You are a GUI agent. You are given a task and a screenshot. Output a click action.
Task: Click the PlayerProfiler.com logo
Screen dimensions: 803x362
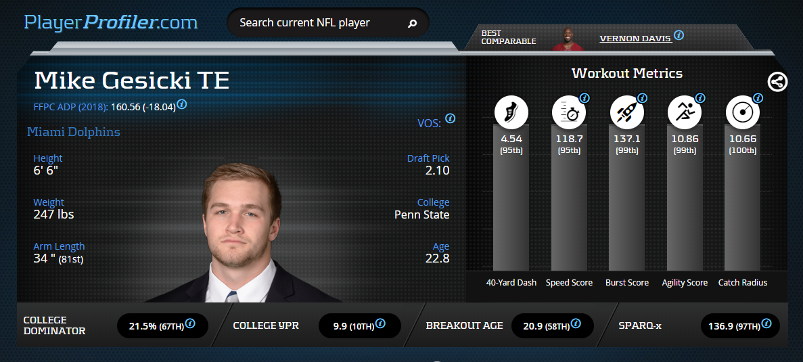click(x=111, y=22)
